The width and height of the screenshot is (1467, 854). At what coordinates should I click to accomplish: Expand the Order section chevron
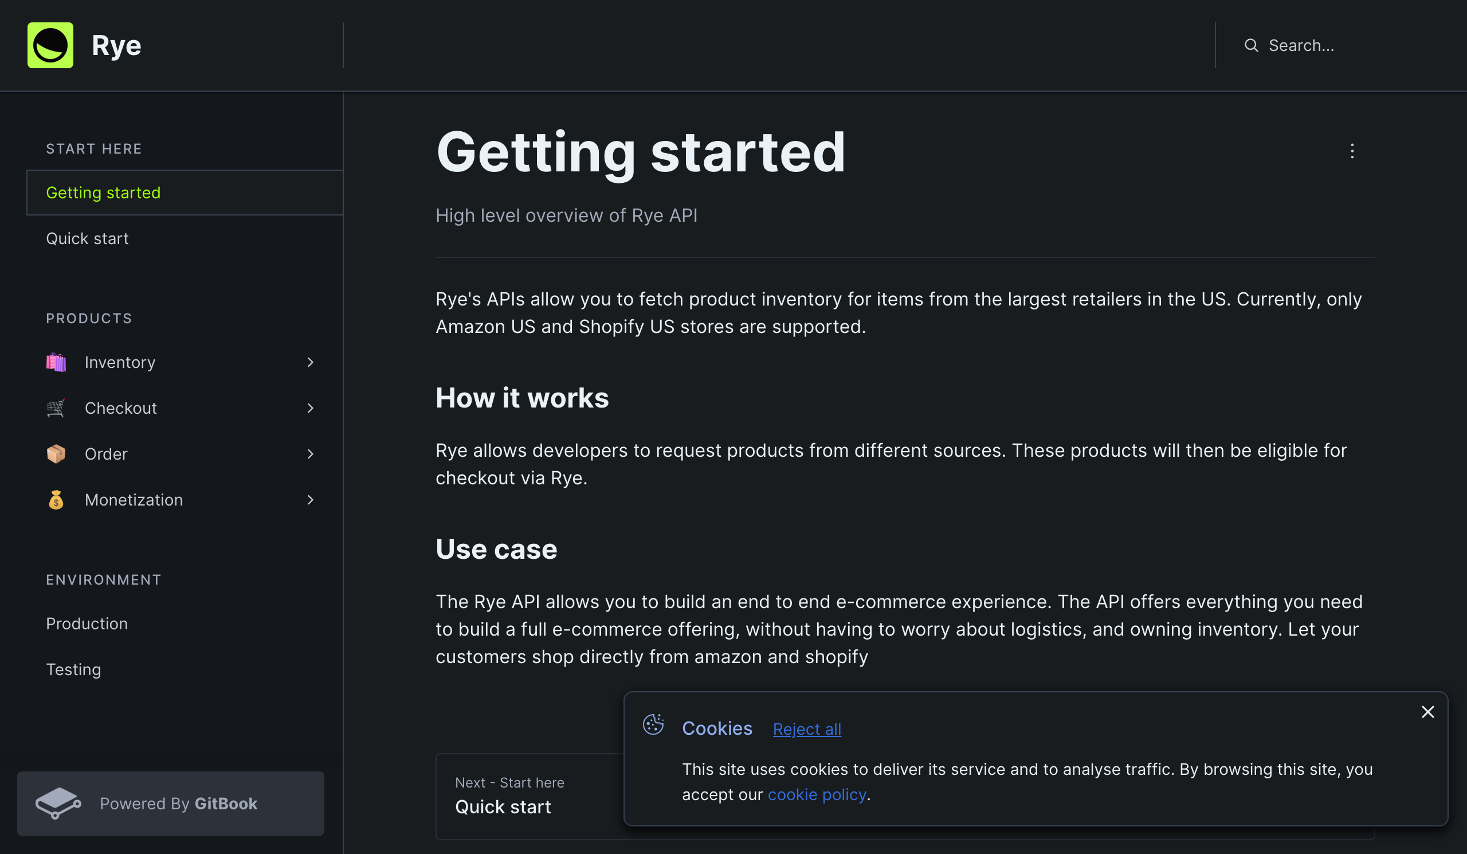pyautogui.click(x=310, y=454)
